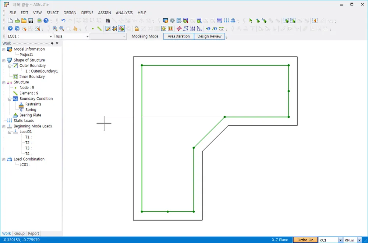
Task: Switch to the Group tab
Action: (19, 233)
